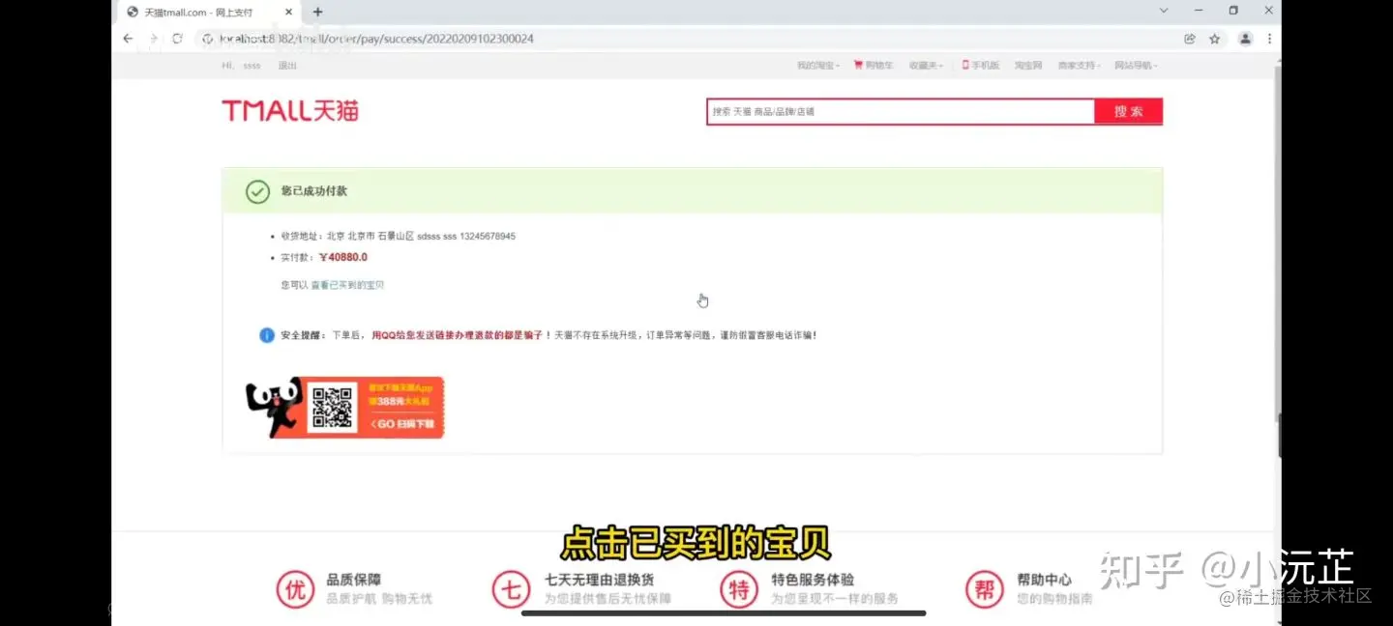Click the red 搜索 button
The height and width of the screenshot is (626, 1393).
coord(1128,112)
